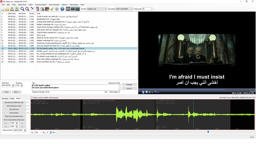The width and height of the screenshot is (256, 144).
Task: Zoom out the waveform
Action: [x=32, y=132]
